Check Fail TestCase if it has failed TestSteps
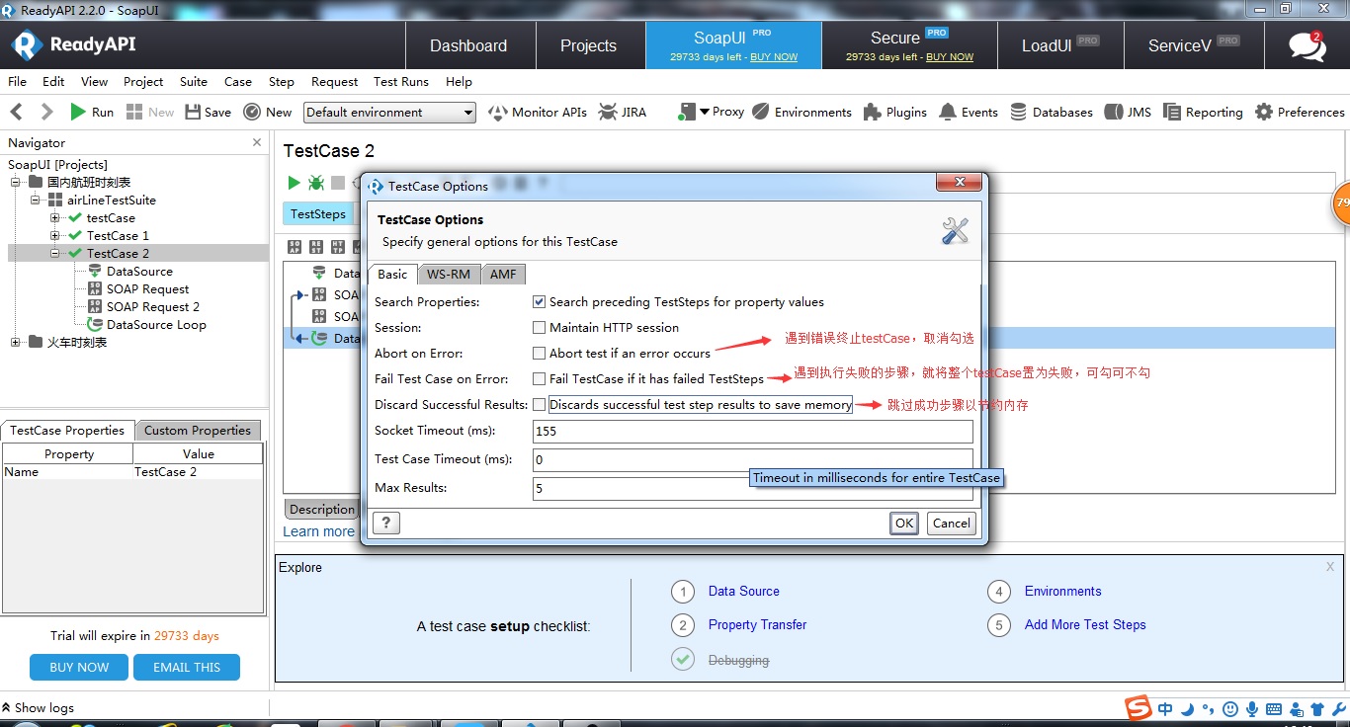 click(x=539, y=379)
